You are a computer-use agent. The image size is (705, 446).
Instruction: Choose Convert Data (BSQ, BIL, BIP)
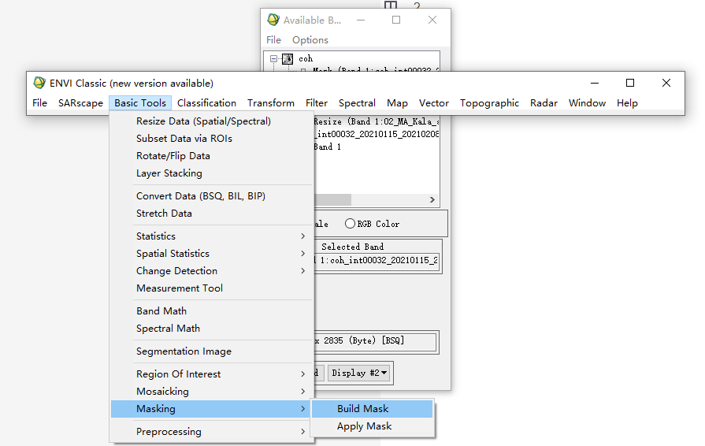[212, 196]
